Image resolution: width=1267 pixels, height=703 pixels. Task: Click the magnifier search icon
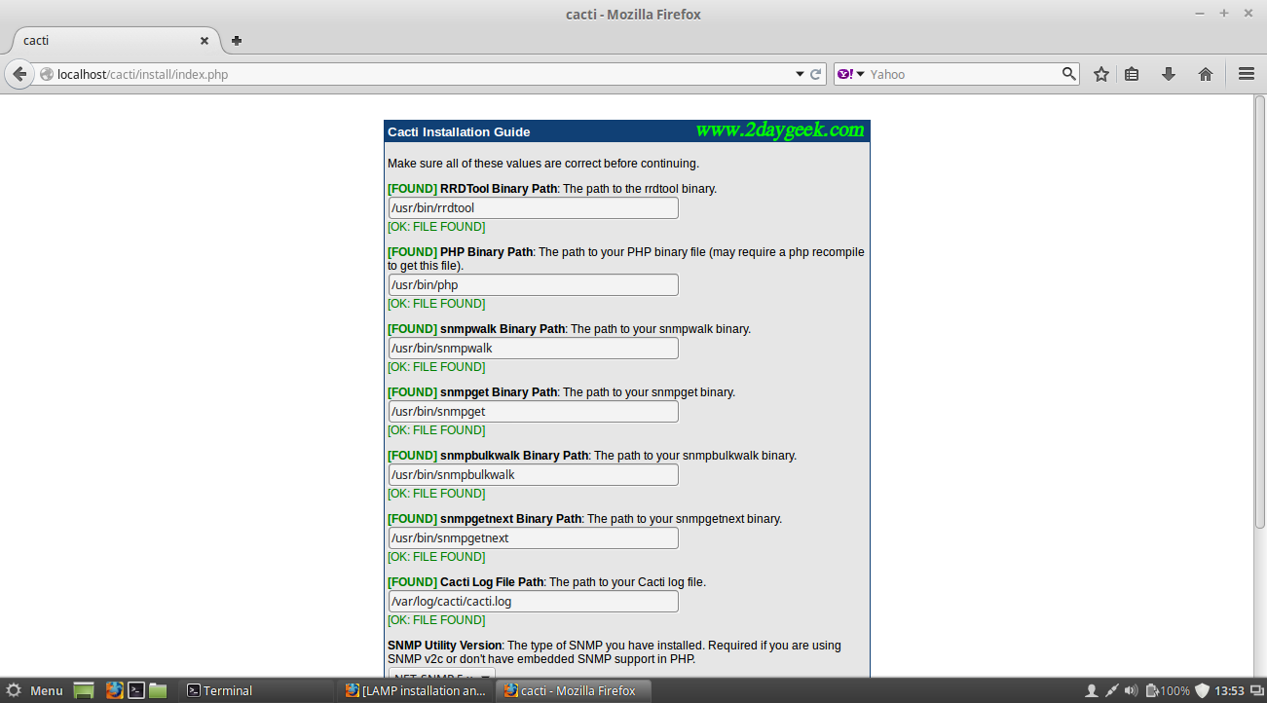(1068, 74)
